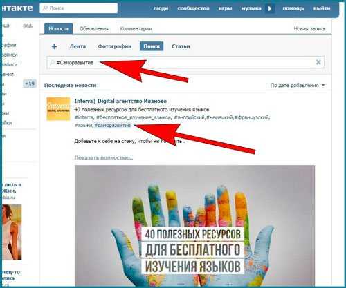This screenshot has width=346, height=288.
Task: Click the music player play arrow in the header
Action: pos(270,9)
